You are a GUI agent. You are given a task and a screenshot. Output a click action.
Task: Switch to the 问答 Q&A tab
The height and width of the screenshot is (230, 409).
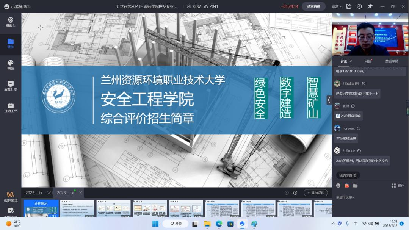click(368, 61)
